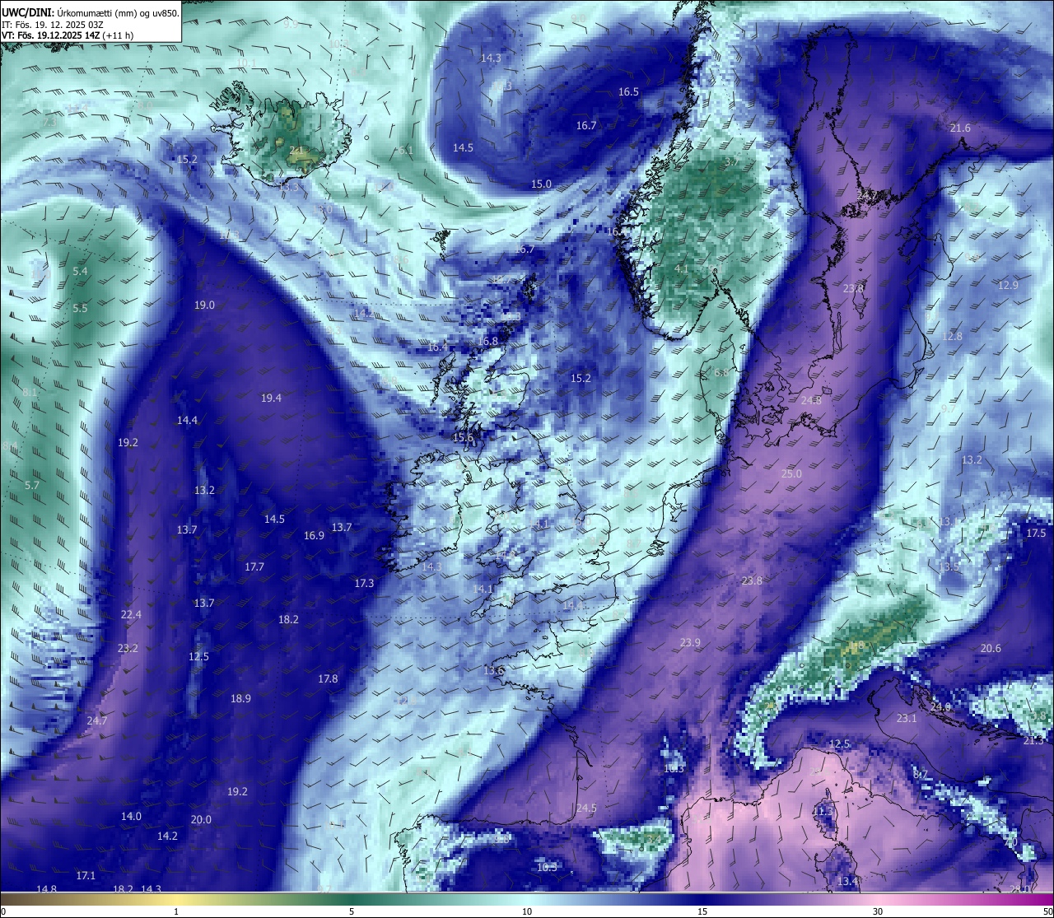Viewport: 1054px width, 918px height.
Task: Click the 30 tick label on the color legend
Action: tap(878, 911)
